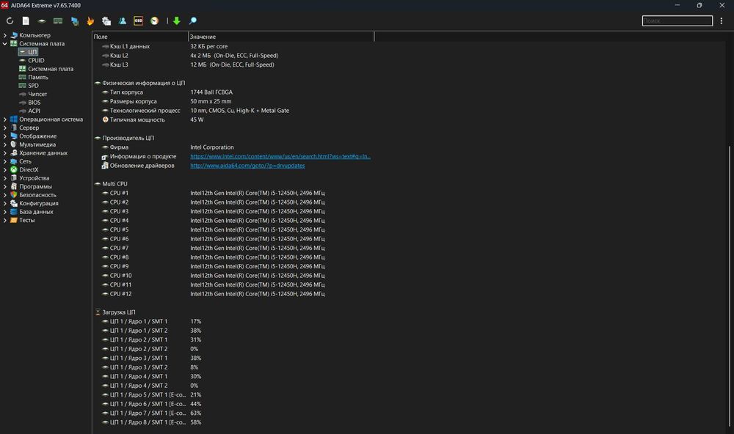
Task: Expand the Сеть tree node
Action: pyautogui.click(x=4, y=161)
